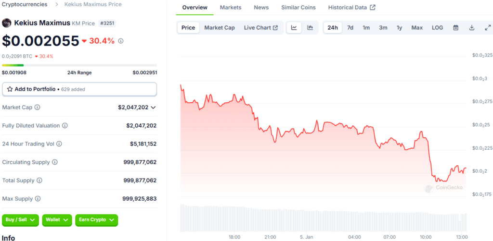Screen dimensions: 493x241
Task: Click Kekius Maximus Price breadcrumb
Action: point(93,4)
